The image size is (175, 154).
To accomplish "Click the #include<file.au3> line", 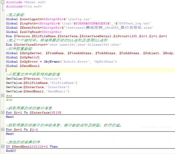I will coord(24,6).
